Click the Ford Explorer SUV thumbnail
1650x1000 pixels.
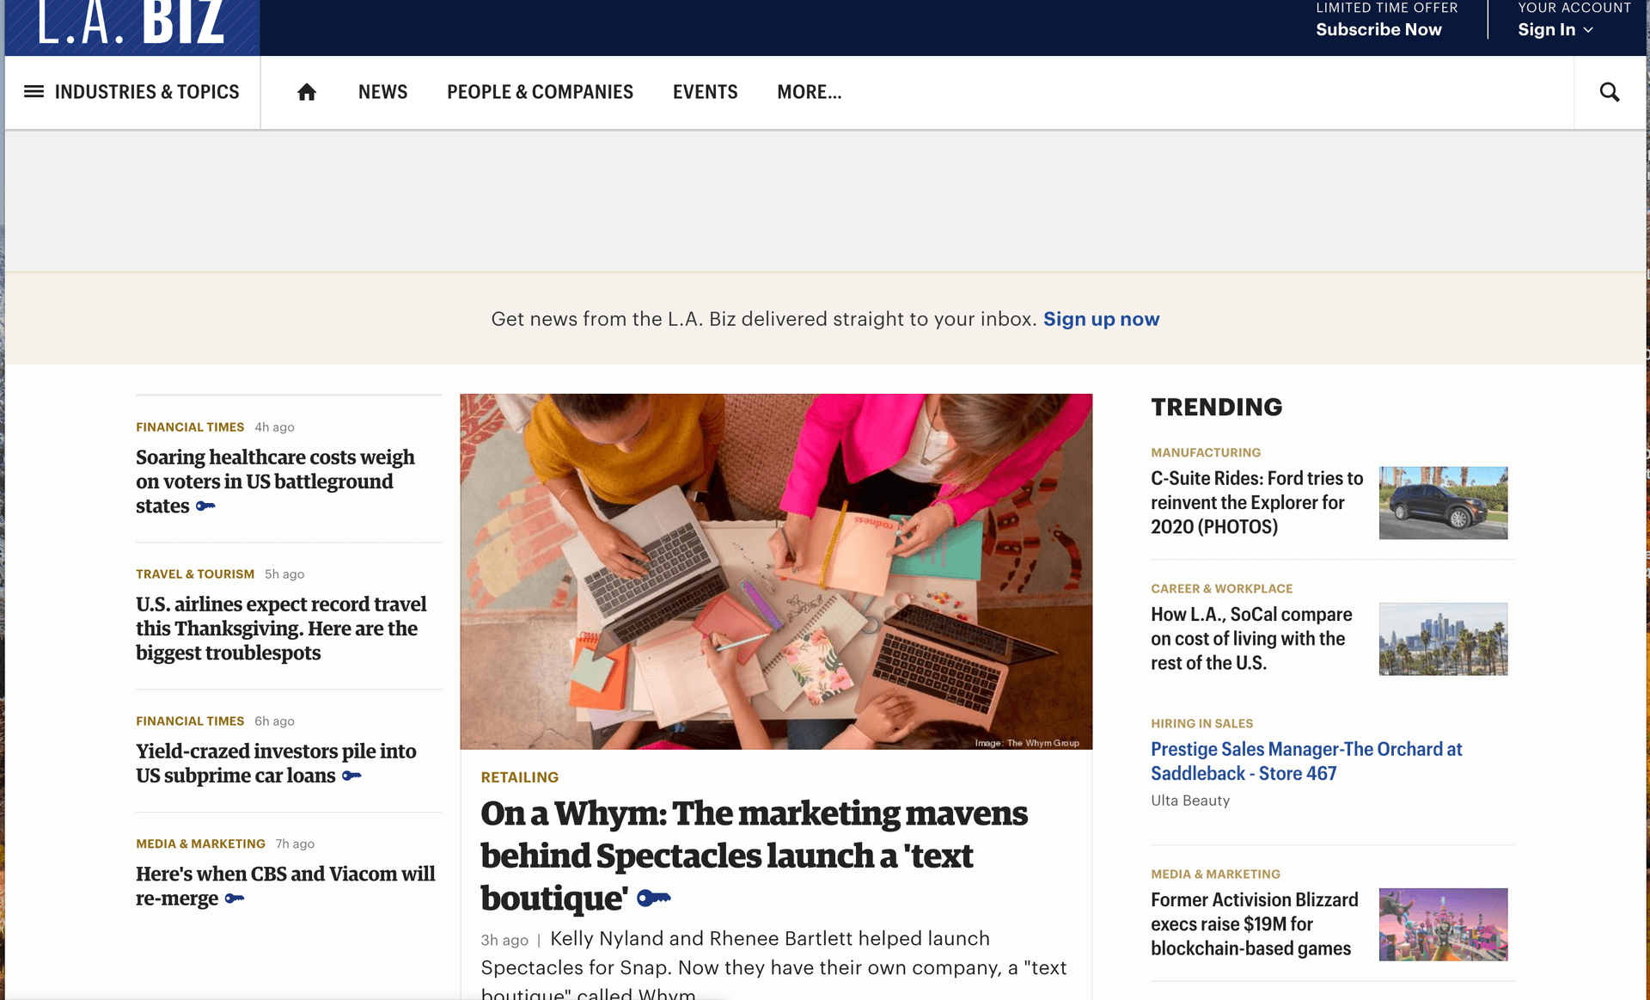point(1443,503)
